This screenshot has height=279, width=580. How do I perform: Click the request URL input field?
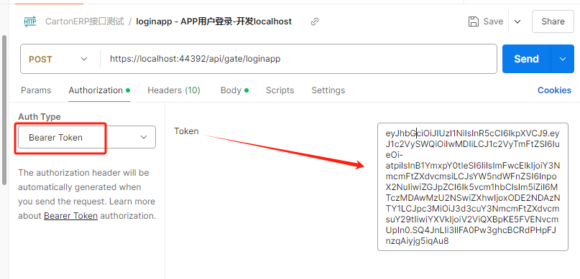coord(299,59)
